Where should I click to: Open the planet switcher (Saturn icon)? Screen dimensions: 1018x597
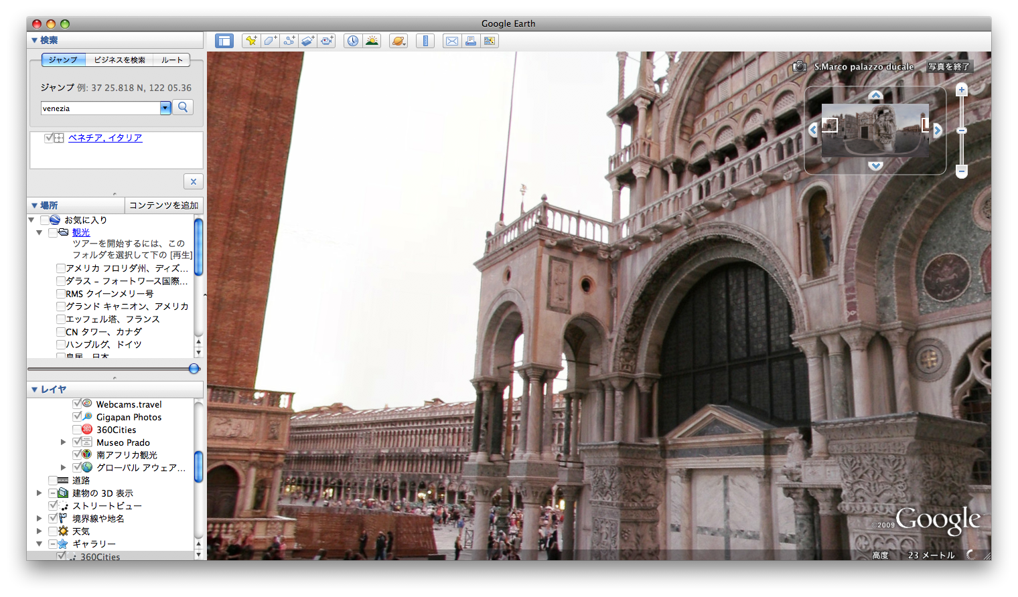[x=398, y=41]
